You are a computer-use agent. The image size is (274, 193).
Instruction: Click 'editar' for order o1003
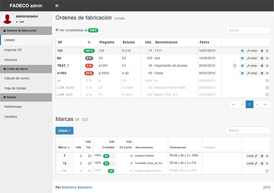click(x=252, y=73)
